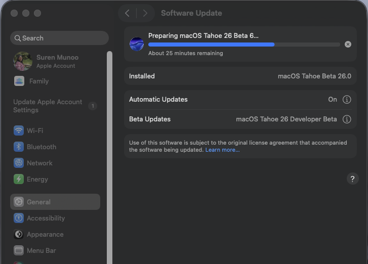
Task: Select Energy label in sidebar
Action: tap(37, 179)
